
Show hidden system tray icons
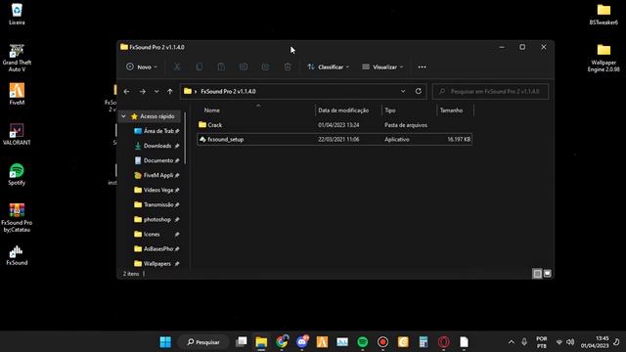(x=511, y=342)
